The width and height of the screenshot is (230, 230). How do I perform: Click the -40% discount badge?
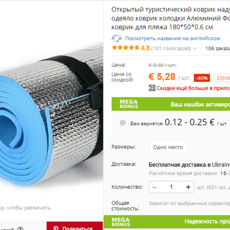[202, 78]
